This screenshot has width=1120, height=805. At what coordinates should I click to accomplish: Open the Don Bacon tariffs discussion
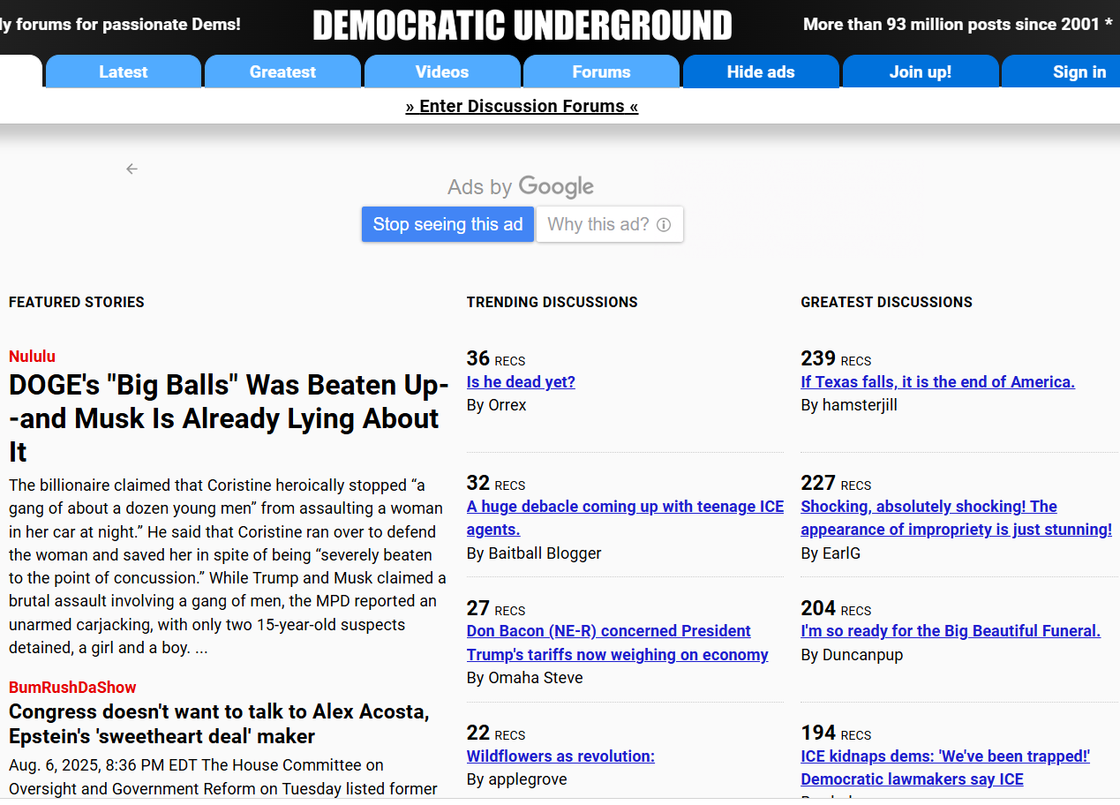point(617,643)
